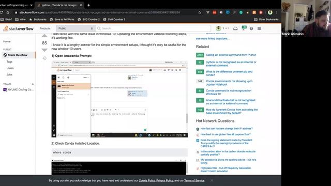Open the achievements trophy icon

pyautogui.click(x=244, y=28)
